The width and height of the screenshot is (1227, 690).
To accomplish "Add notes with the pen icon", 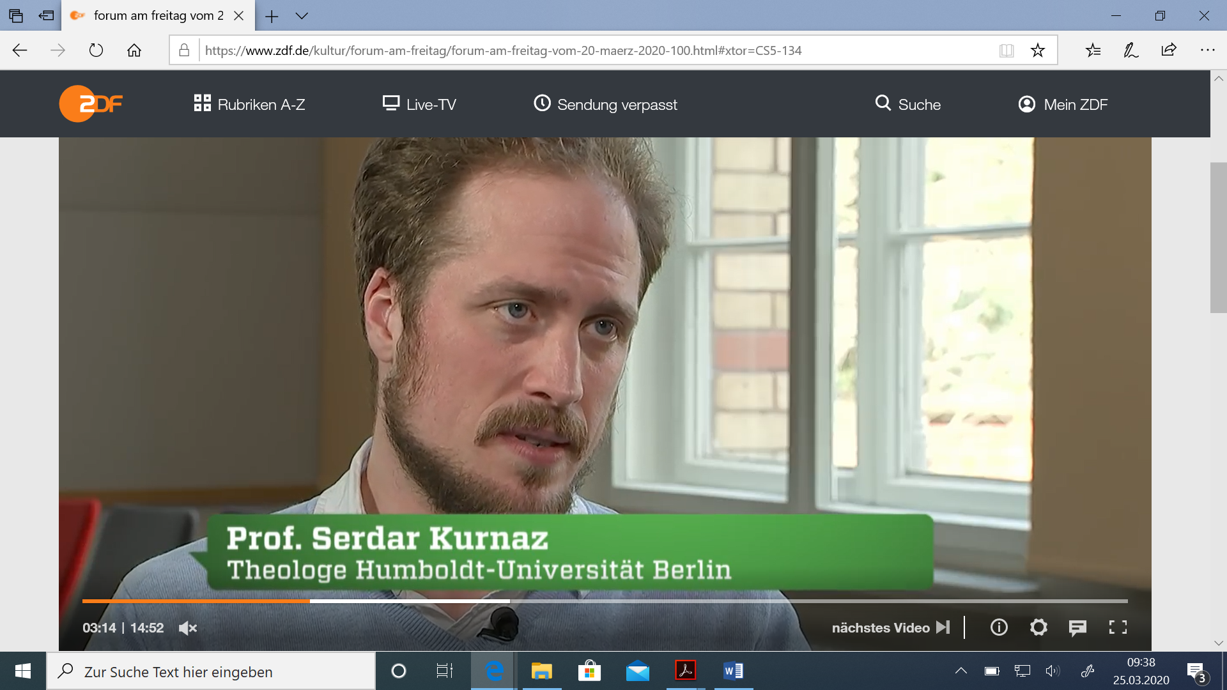I will pyautogui.click(x=1131, y=50).
